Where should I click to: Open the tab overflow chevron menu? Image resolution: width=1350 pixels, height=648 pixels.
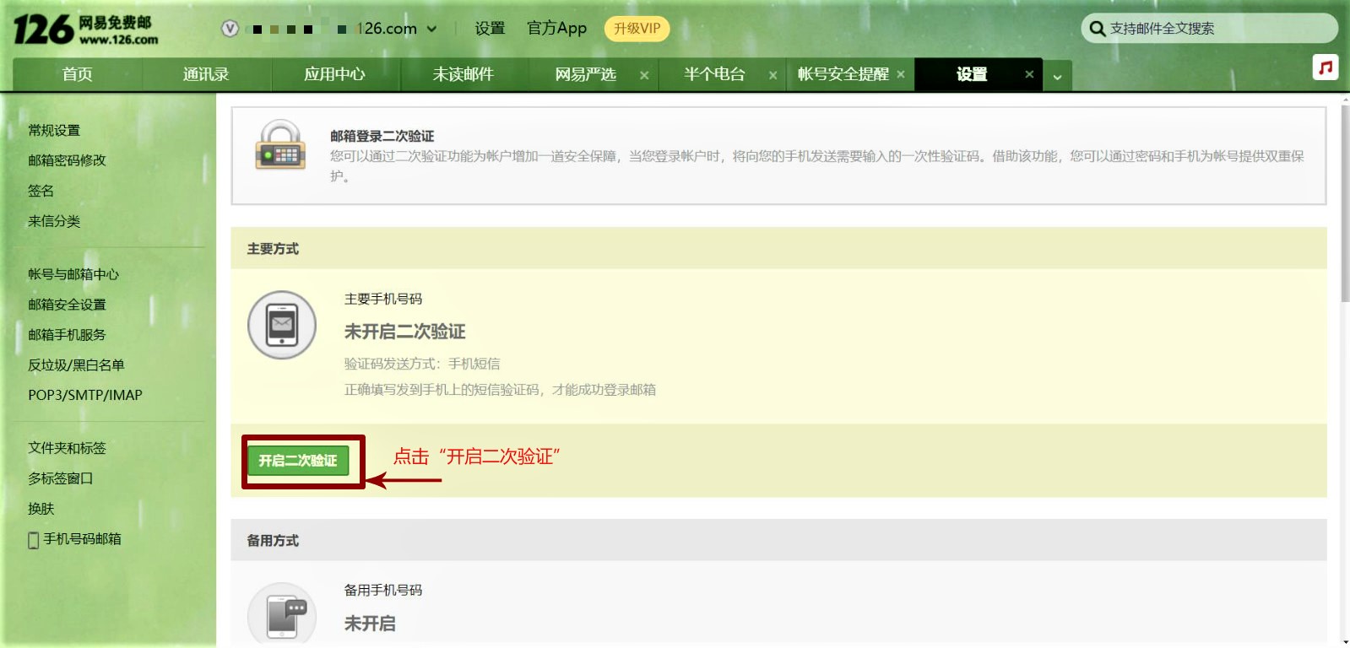tap(1057, 77)
